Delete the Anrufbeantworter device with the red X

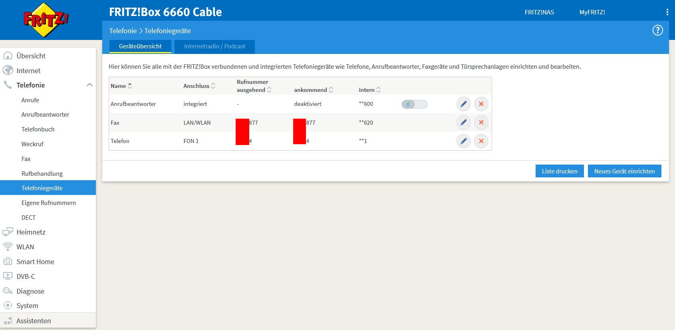481,104
